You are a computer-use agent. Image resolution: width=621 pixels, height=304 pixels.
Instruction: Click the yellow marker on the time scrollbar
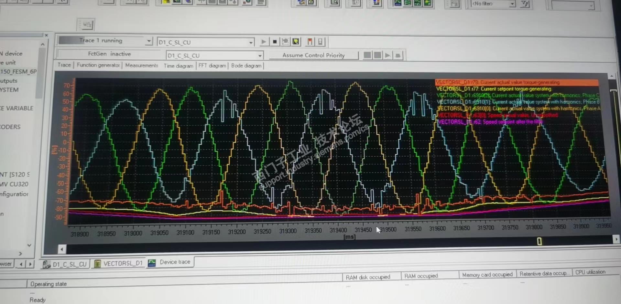539,241
